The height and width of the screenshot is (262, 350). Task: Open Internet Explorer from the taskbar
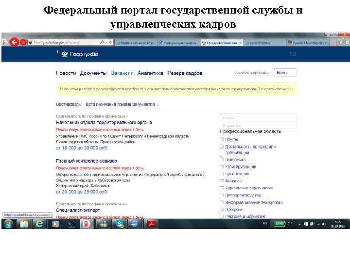[39, 224]
